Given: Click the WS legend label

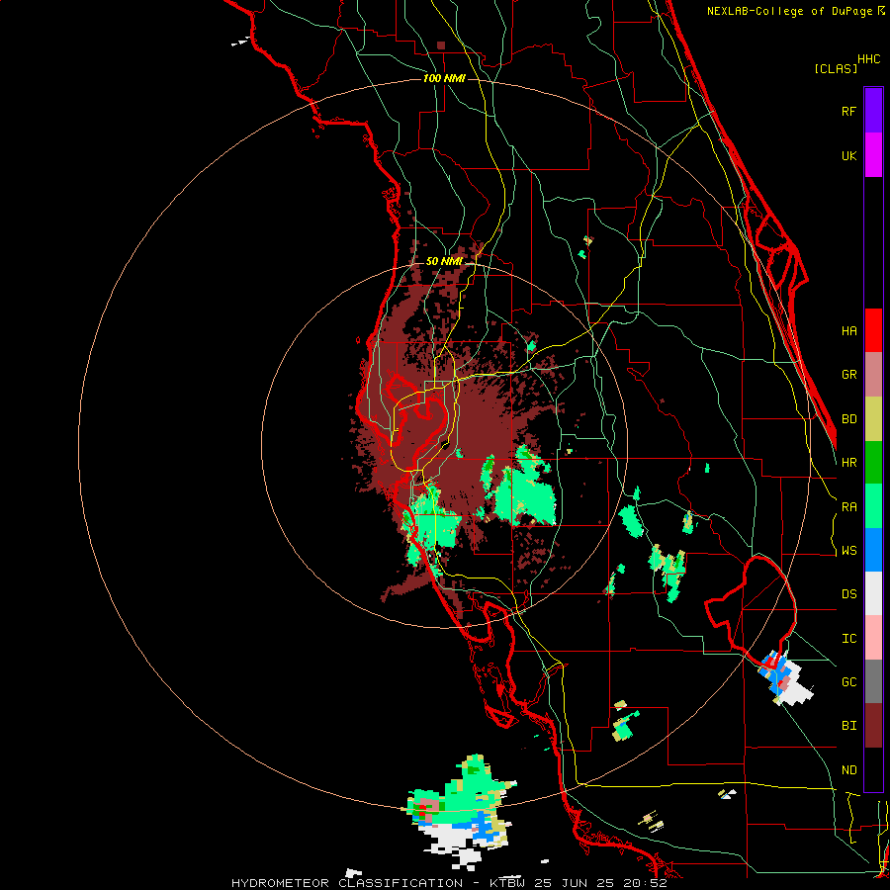Looking at the screenshot, I should [849, 551].
